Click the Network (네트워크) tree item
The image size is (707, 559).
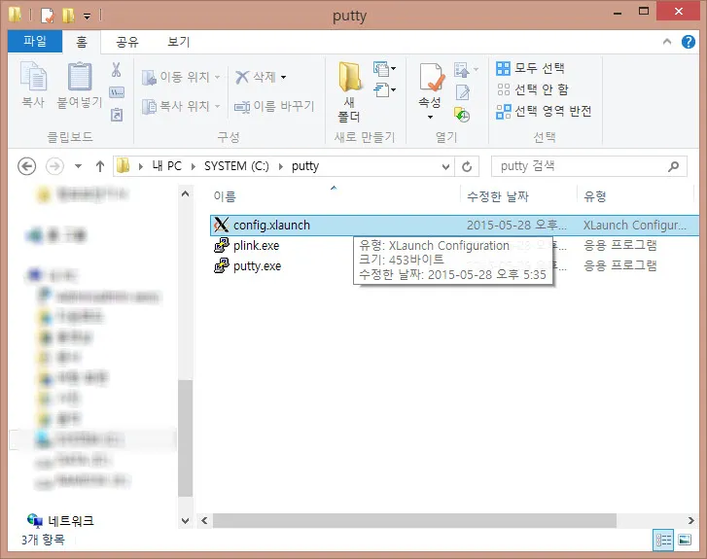tap(60, 521)
